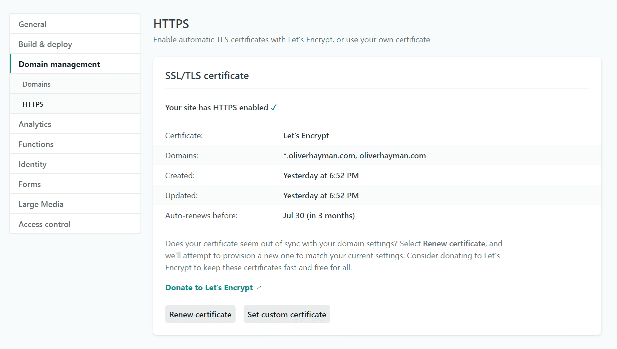
Task: Go to Functions settings
Action: 75,144
